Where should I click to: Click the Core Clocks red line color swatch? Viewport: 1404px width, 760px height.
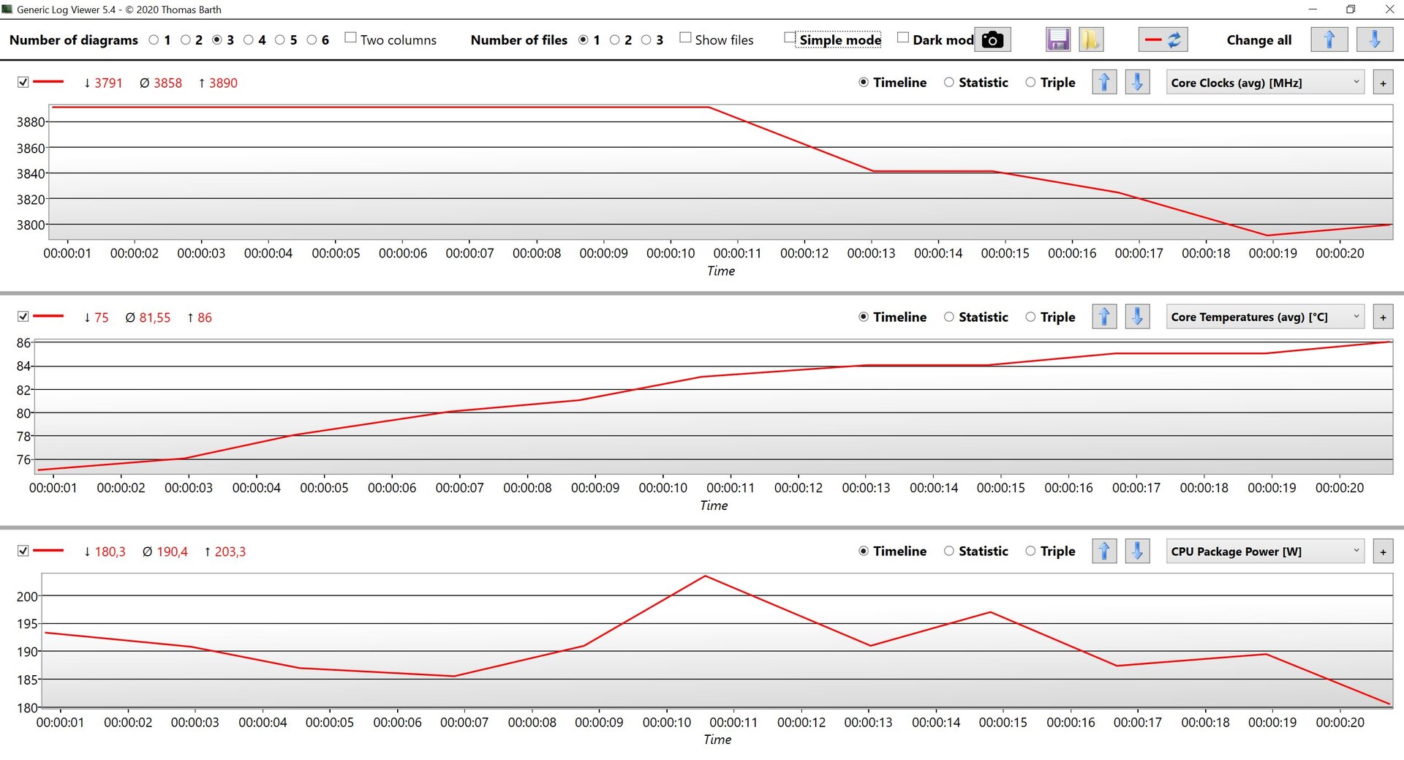[48, 82]
